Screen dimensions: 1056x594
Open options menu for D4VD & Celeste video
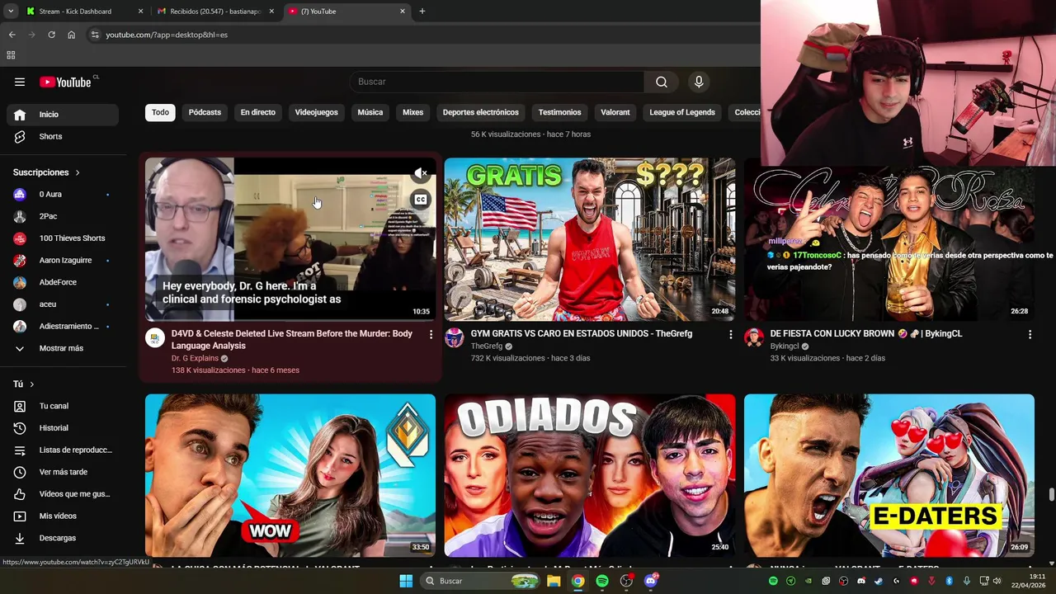point(431,334)
